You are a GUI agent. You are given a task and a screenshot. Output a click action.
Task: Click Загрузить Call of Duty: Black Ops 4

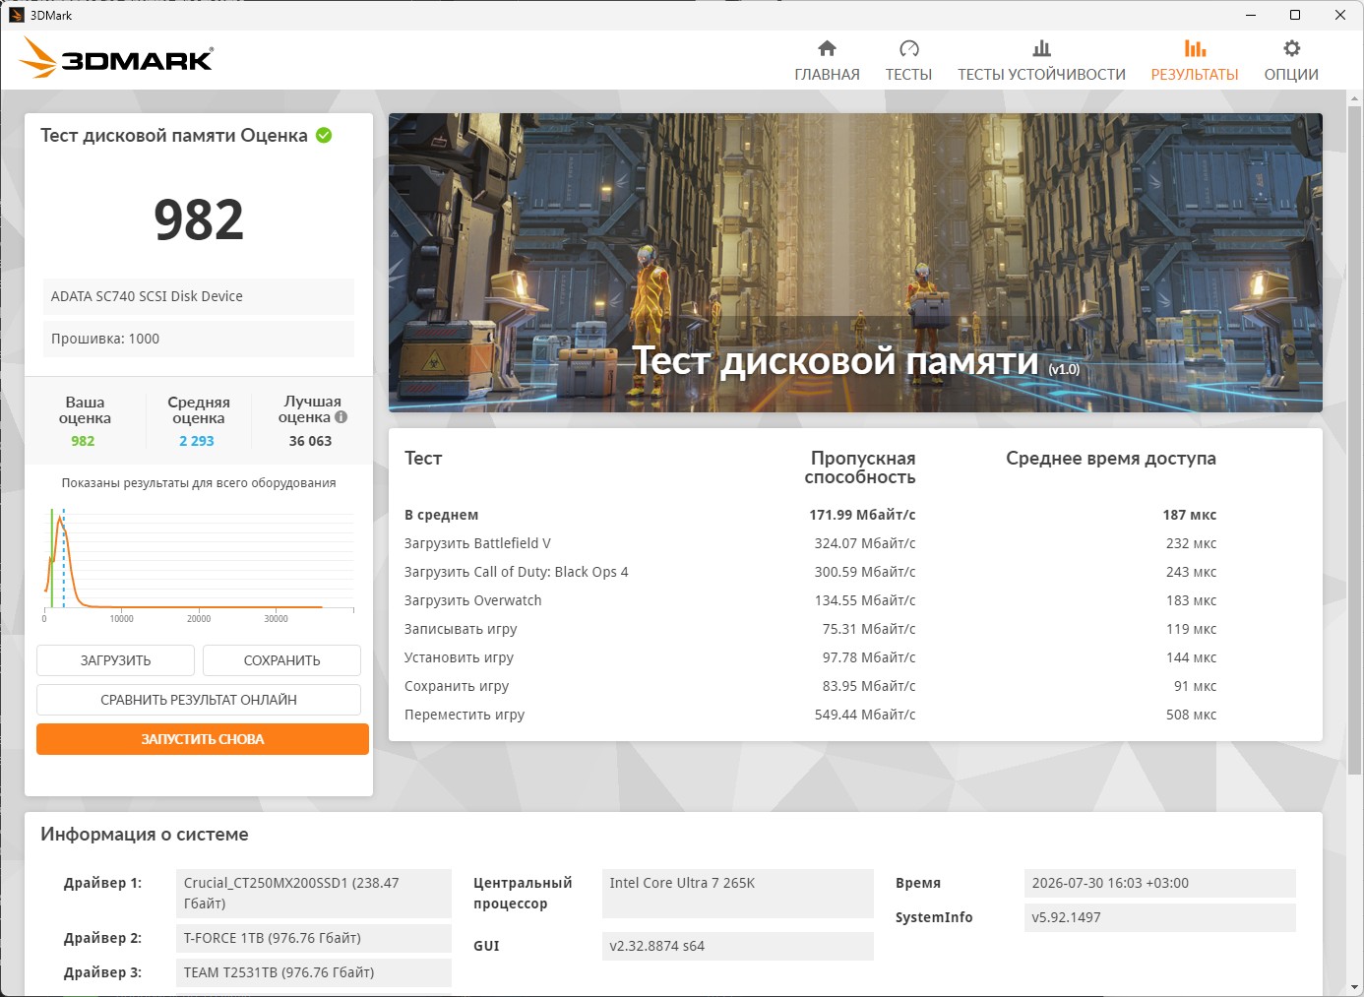(x=516, y=572)
